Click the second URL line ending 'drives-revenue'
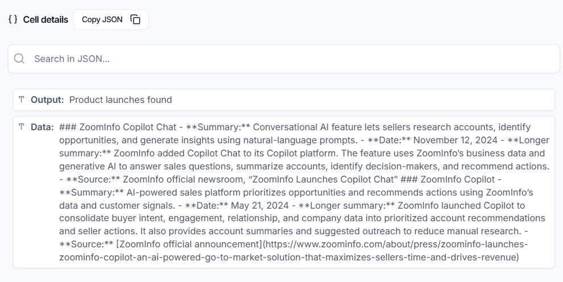 click(289, 258)
